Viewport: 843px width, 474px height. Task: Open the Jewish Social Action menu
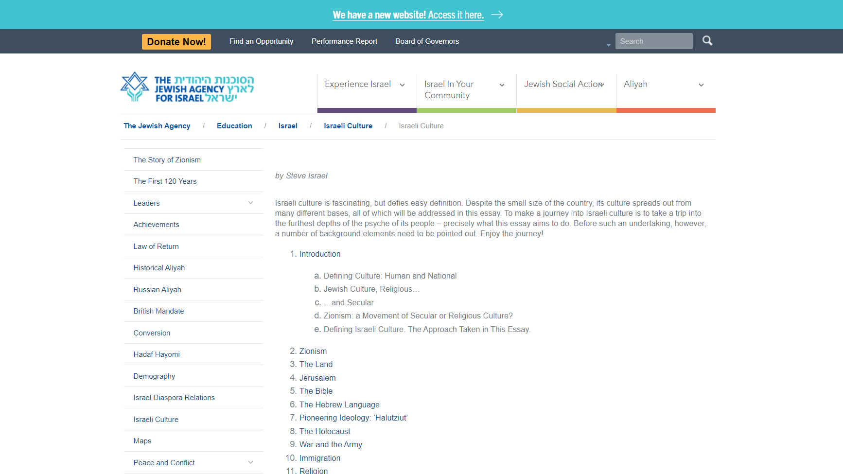pyautogui.click(x=562, y=84)
